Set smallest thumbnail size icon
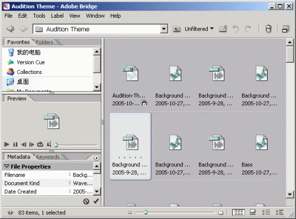296x219 pixels. (130, 212)
